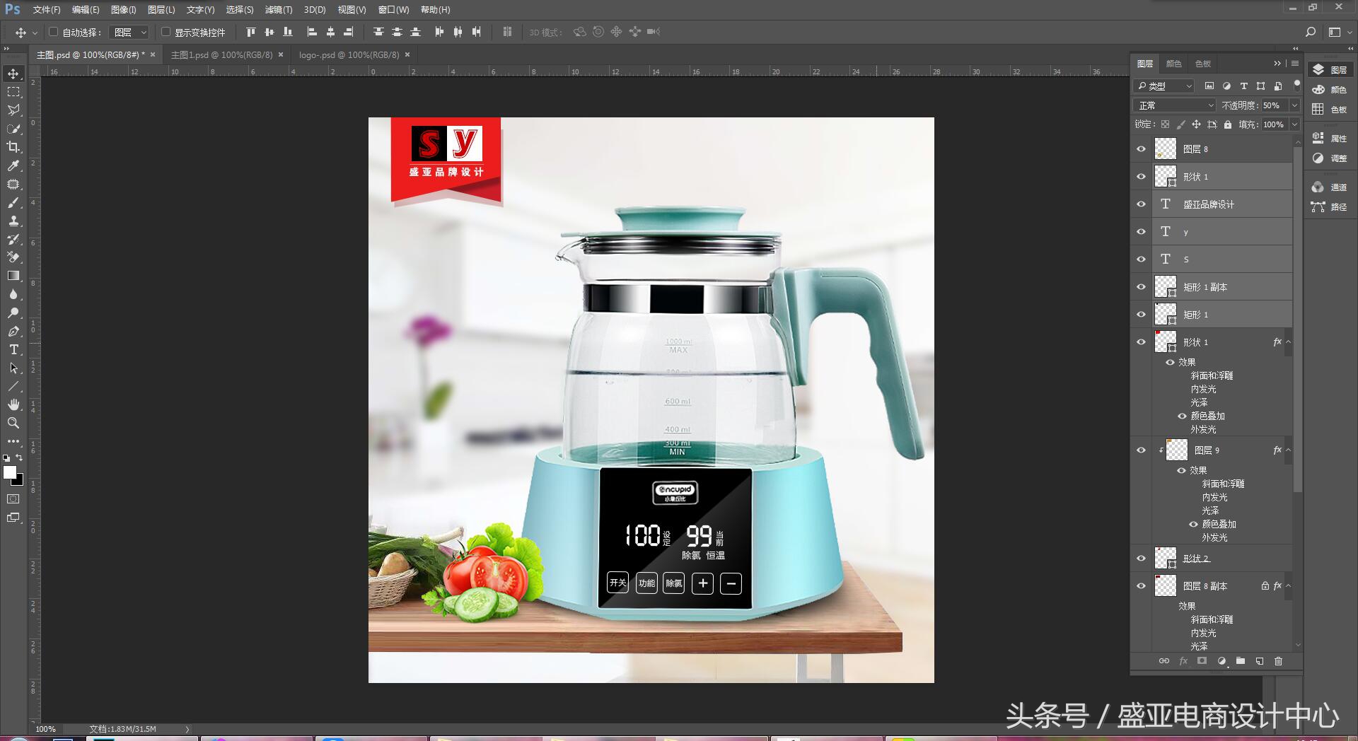Activate the Zoom tool
Screen dimensions: 1358x741
[13, 423]
